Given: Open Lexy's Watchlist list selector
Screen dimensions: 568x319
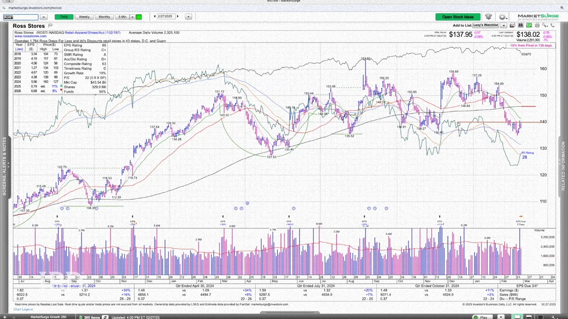Looking at the screenshot, I should [486, 25].
